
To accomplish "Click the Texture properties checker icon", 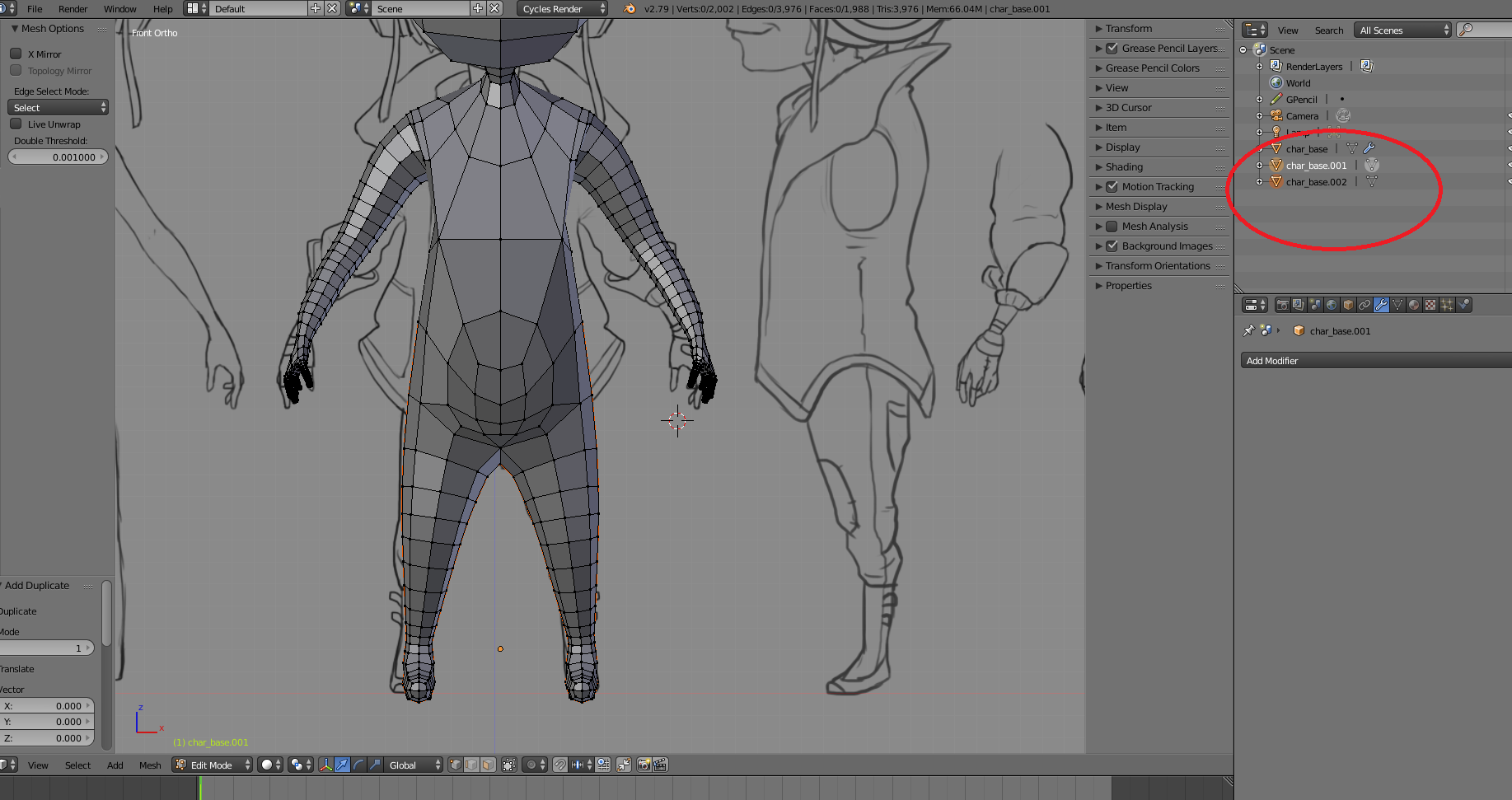I will tap(1430, 305).
